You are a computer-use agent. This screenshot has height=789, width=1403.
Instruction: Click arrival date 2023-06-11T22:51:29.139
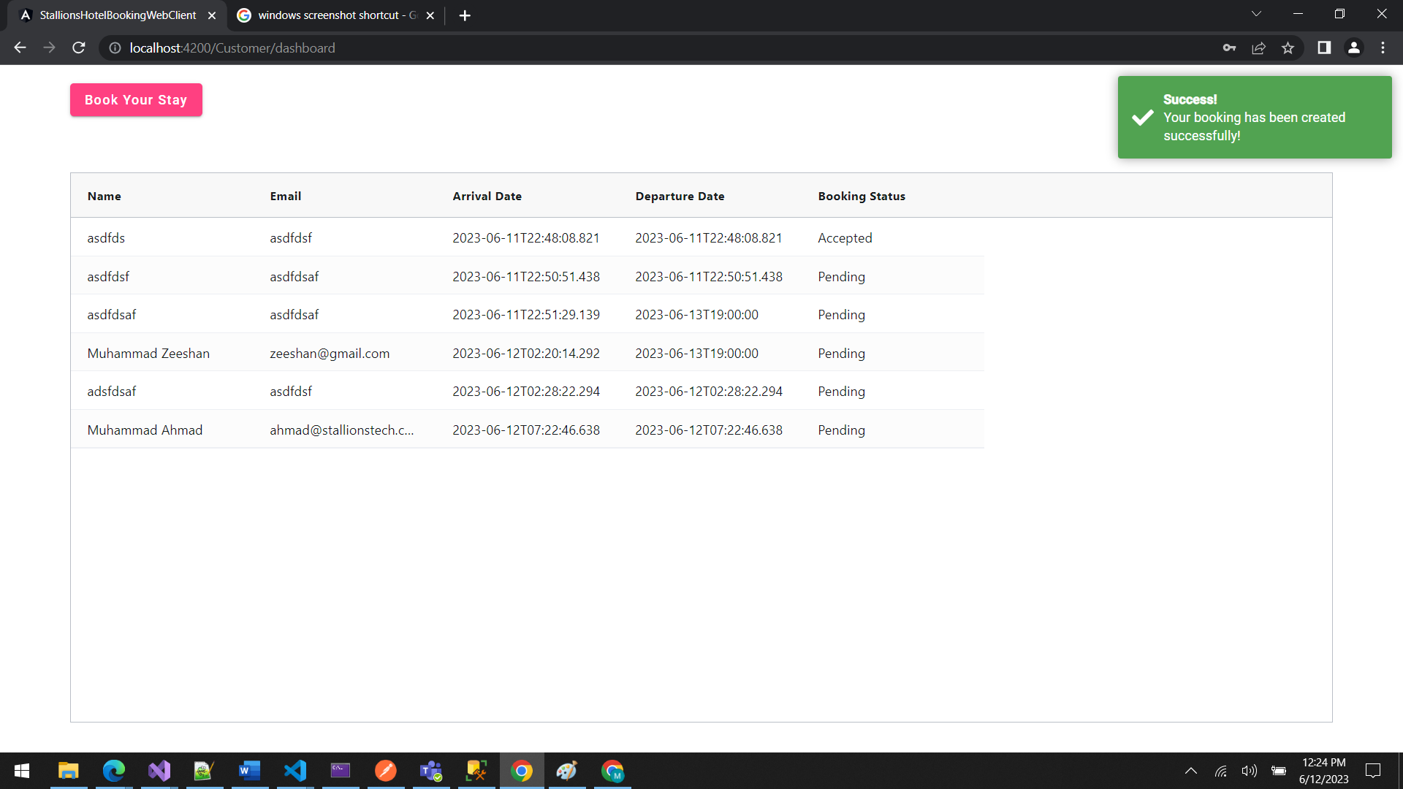point(526,314)
